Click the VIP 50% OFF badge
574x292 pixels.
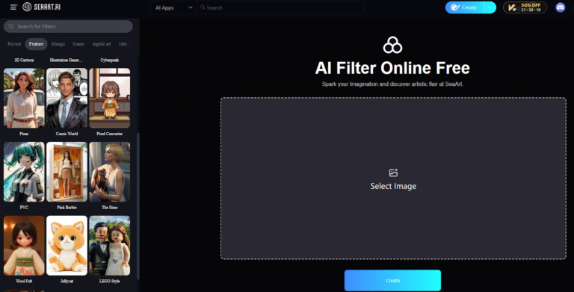coord(525,7)
